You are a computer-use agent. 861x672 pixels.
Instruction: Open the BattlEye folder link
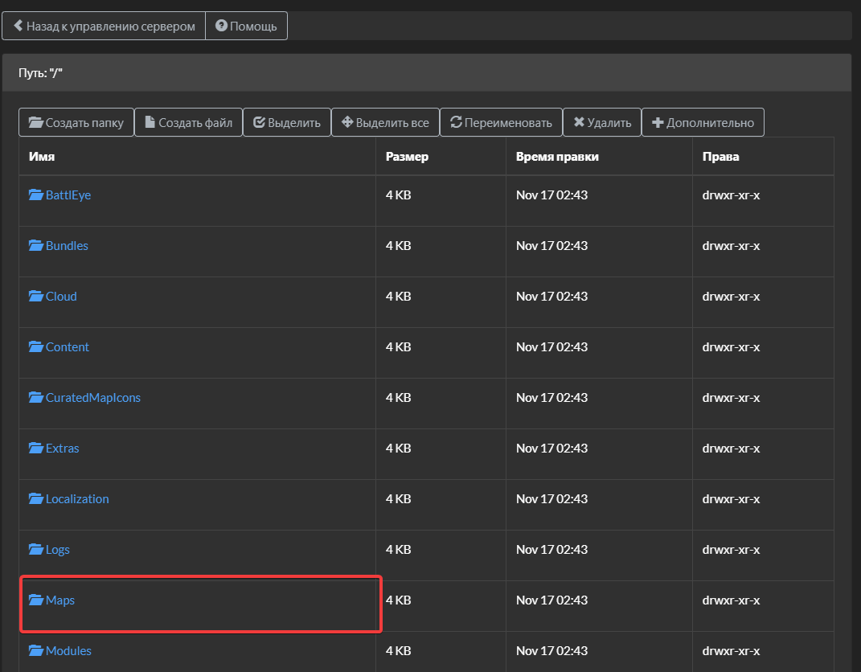(x=68, y=195)
